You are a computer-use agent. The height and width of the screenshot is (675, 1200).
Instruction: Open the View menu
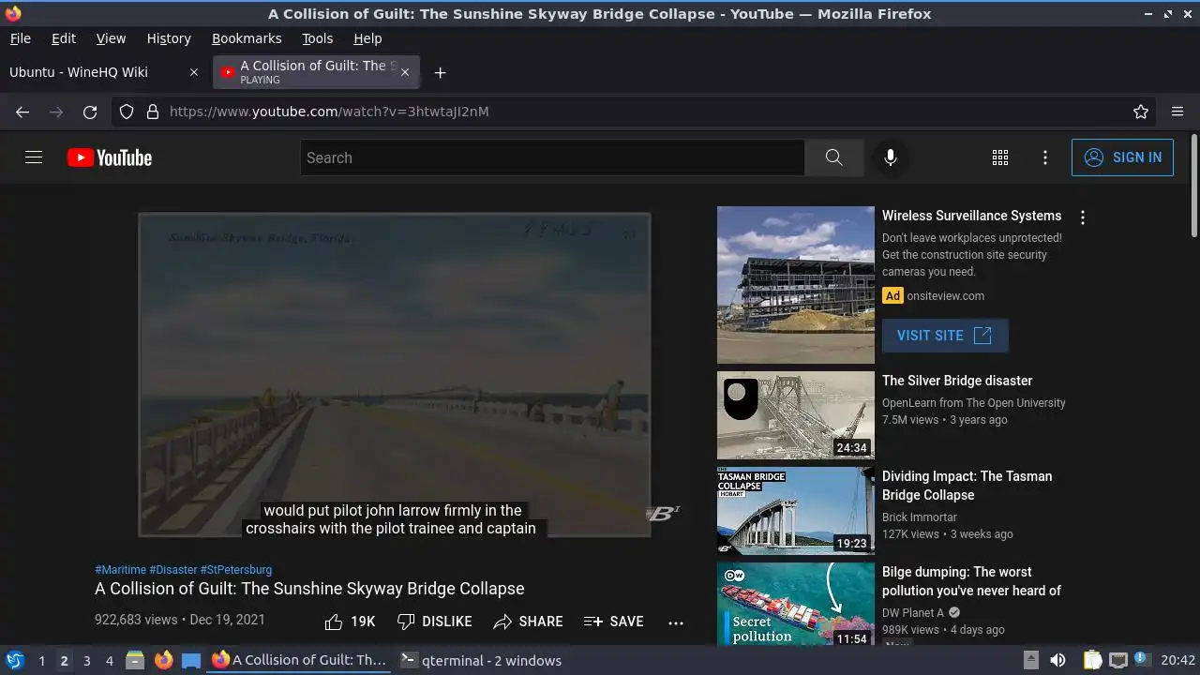pos(111,38)
